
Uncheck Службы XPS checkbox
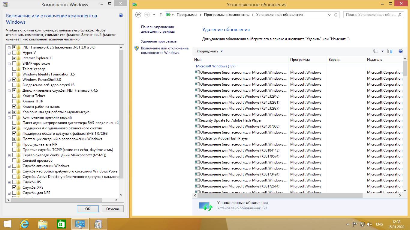pos(14,187)
